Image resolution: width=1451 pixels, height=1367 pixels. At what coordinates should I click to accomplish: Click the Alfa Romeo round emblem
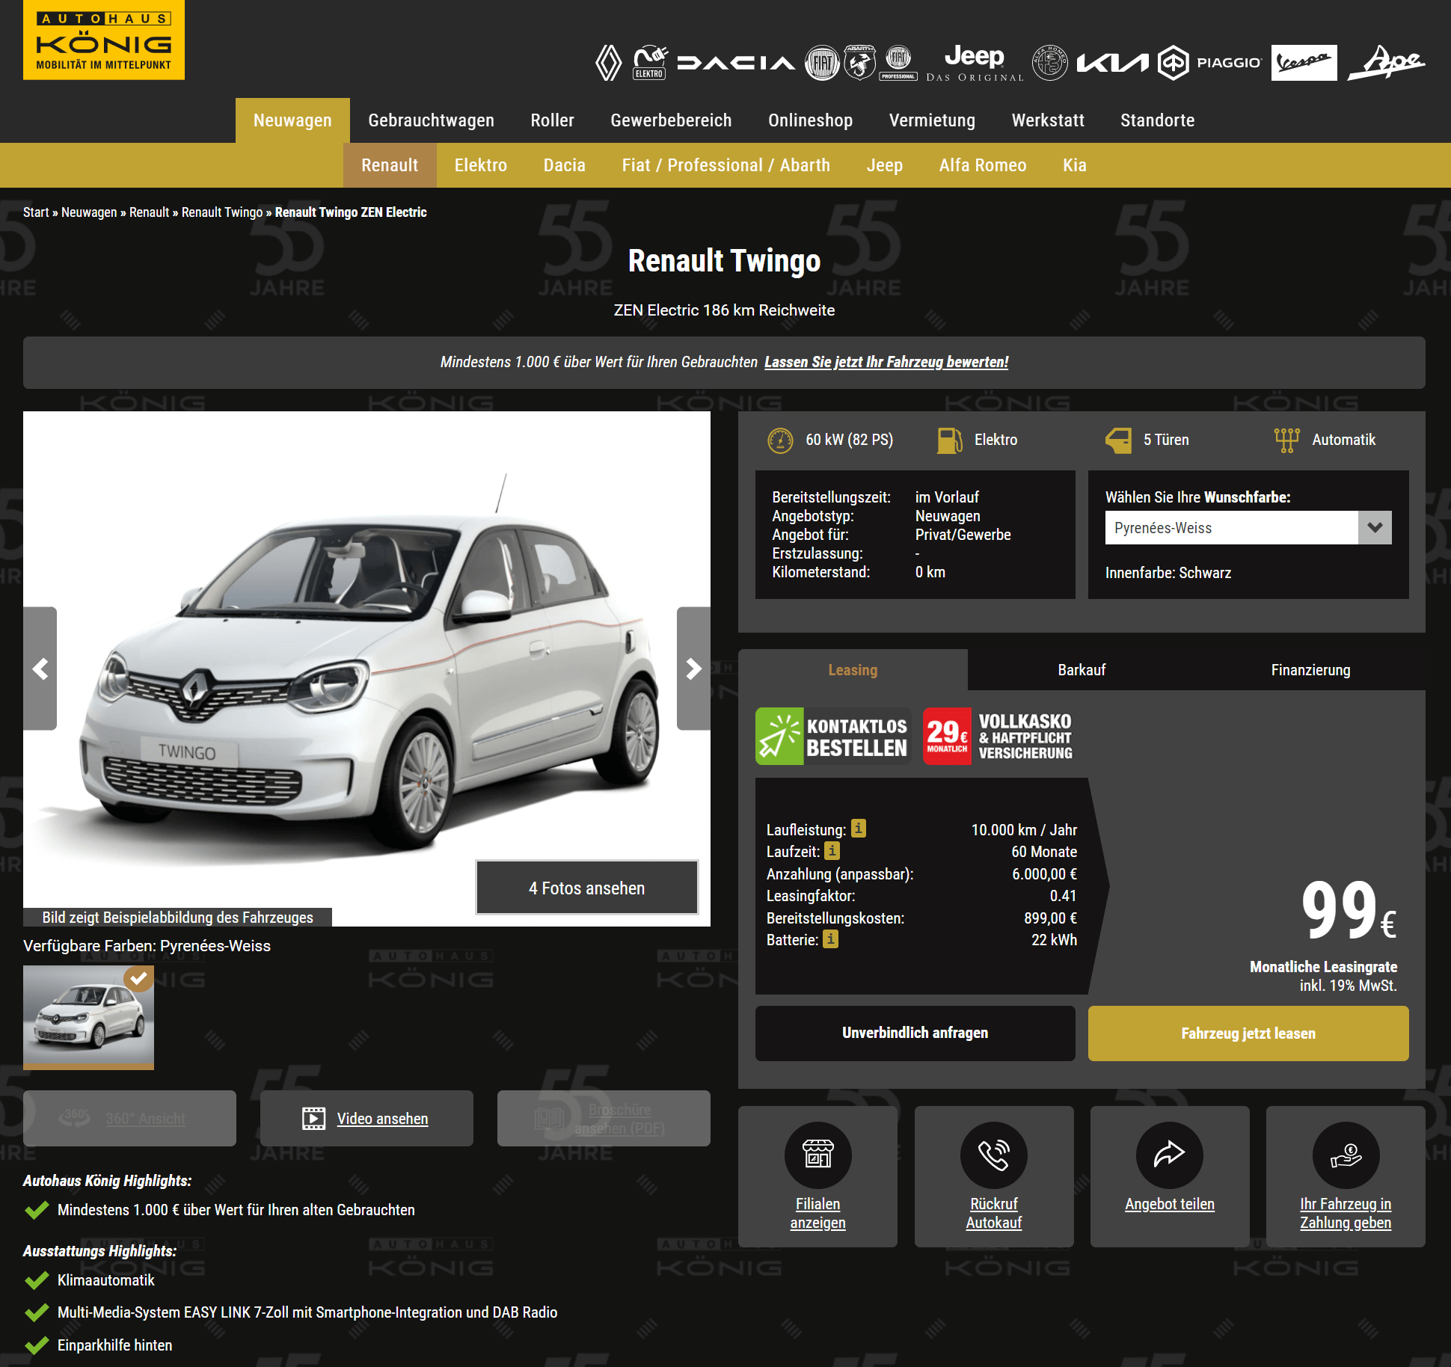tap(1050, 63)
